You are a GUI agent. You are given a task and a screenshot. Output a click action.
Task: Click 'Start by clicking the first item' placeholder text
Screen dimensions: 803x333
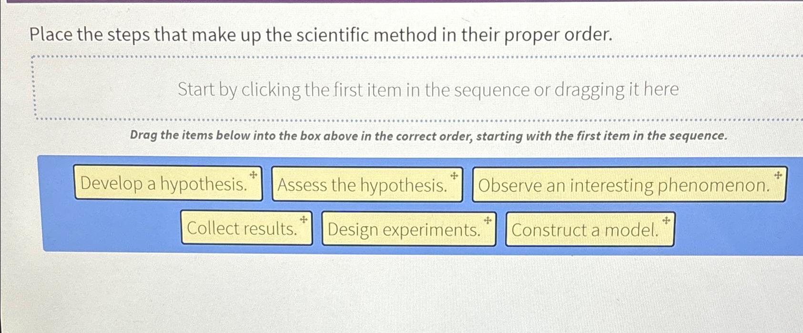(x=427, y=90)
